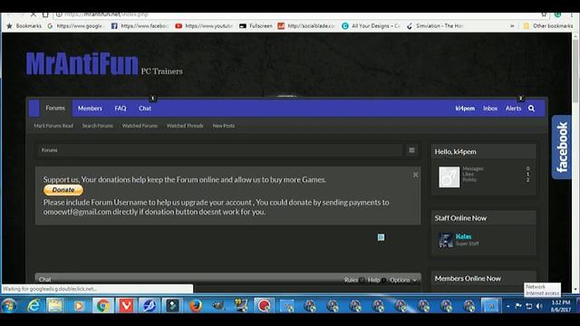Open the Other bookmarks folder
The height and width of the screenshot is (326, 580).
click(547, 26)
